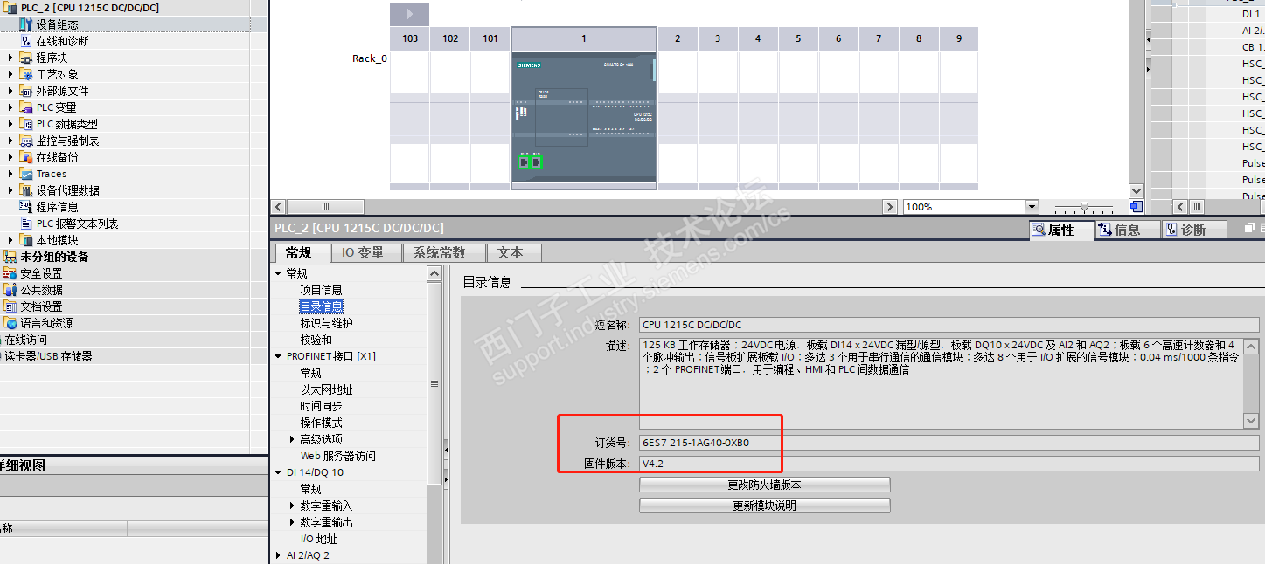Click the PLC 数据类型 folder icon

tap(26, 124)
